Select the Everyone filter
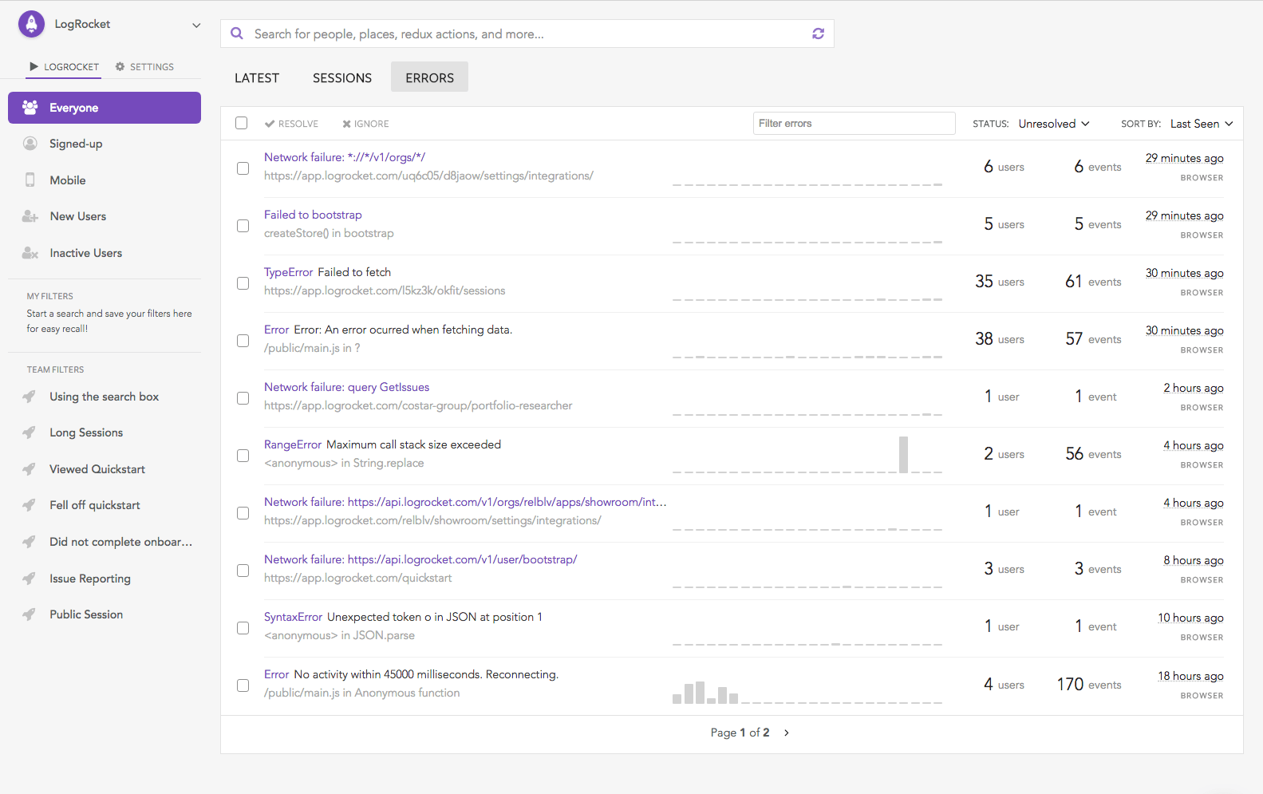This screenshot has width=1263, height=794. point(105,108)
